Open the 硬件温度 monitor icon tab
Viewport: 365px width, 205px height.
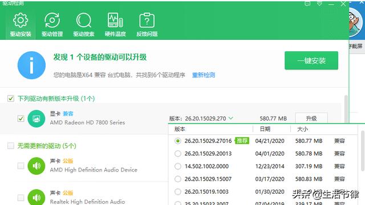[115, 24]
